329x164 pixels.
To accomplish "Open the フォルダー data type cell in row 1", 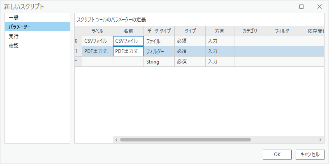I will (159, 51).
